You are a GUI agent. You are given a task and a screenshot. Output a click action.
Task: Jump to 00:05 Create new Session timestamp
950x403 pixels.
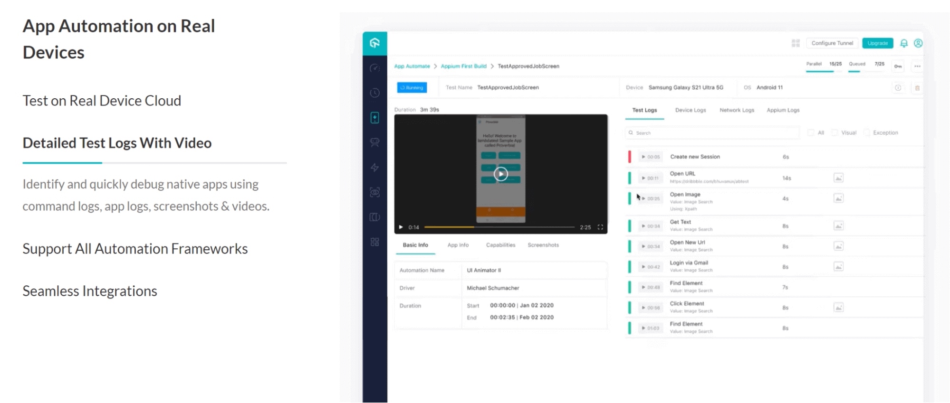(x=651, y=157)
